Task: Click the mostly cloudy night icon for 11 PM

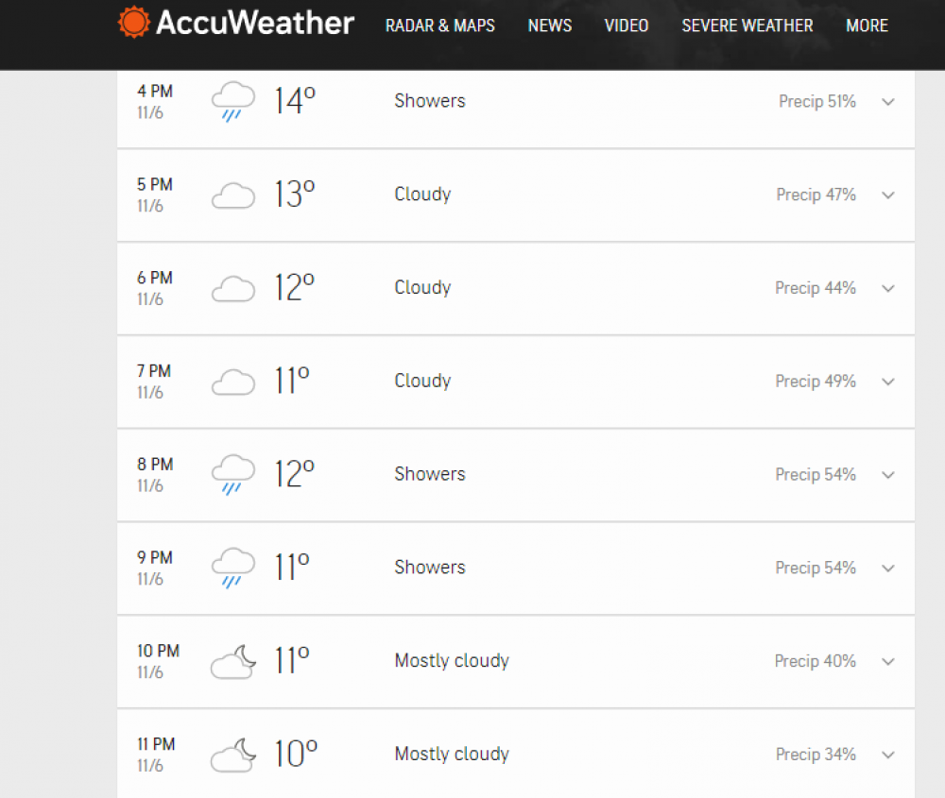Action: [233, 755]
